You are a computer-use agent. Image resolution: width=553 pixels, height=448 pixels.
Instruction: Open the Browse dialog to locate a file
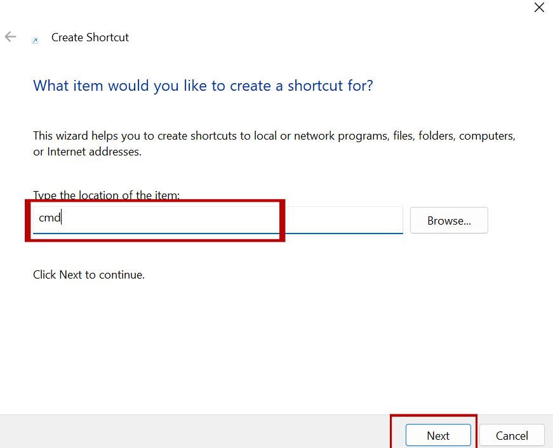449,220
